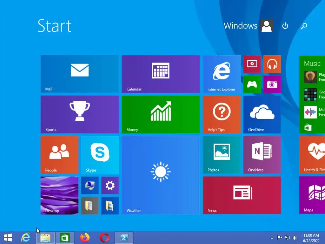Select the first Music tile album thumbnail
Image resolution: width=325 pixels, height=244 pixels.
point(310,77)
